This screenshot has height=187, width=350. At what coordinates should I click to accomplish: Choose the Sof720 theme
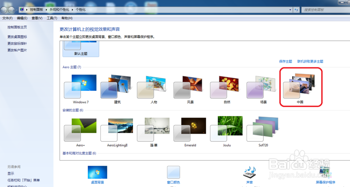tap(264, 132)
